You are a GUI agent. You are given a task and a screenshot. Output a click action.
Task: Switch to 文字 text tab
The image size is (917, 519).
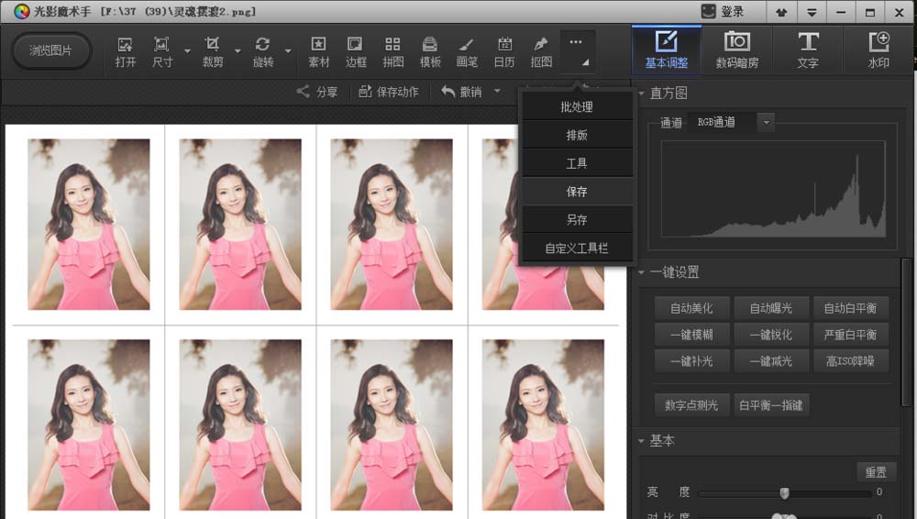(808, 50)
